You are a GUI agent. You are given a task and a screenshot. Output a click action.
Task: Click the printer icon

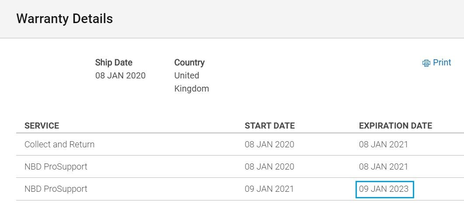tap(426, 63)
